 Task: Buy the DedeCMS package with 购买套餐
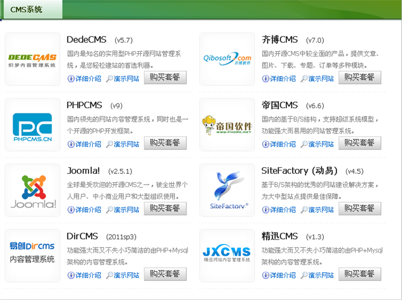tap(165, 77)
